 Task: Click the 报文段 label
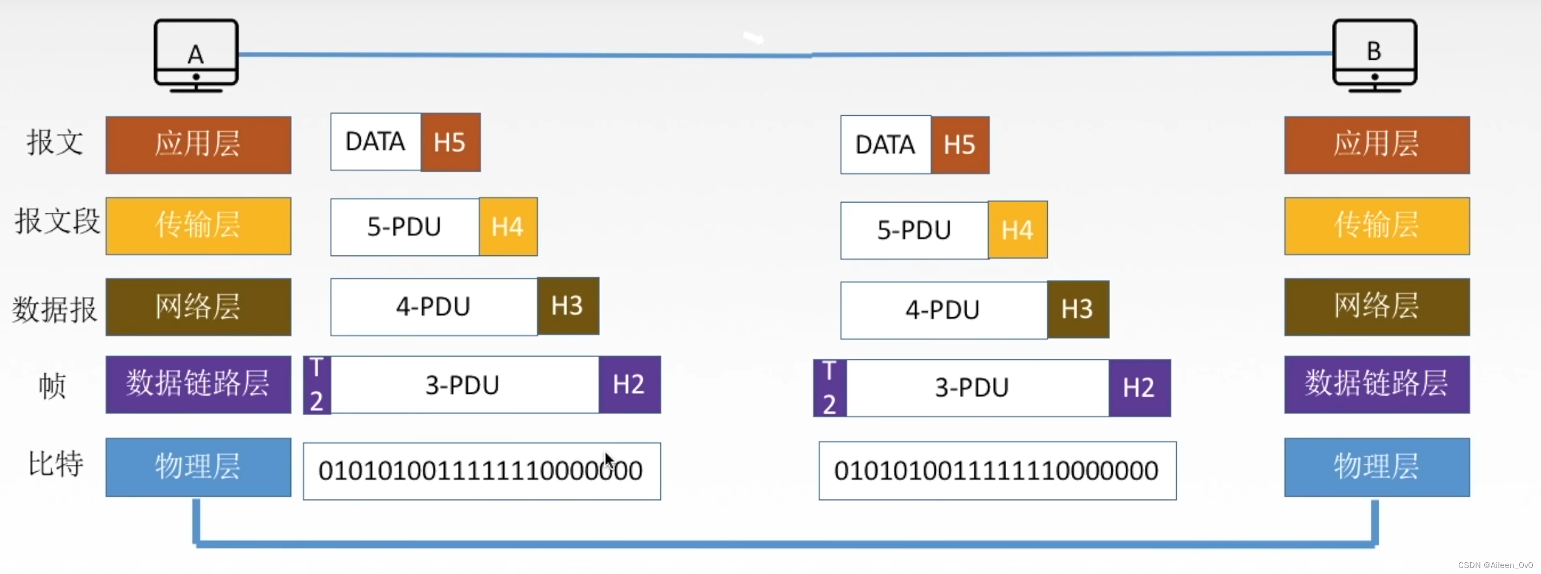point(57,221)
